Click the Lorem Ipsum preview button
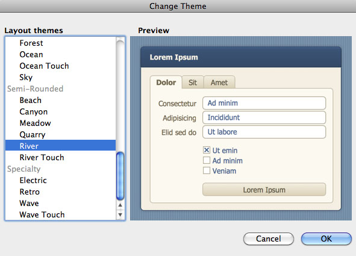Screen dimensions: 356x256 (x=264, y=190)
